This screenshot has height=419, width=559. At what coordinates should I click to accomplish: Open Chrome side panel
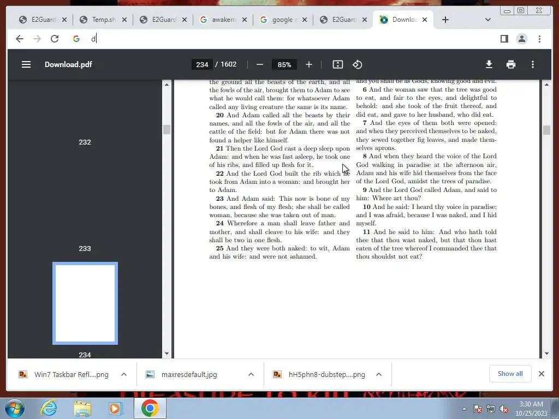(504, 39)
